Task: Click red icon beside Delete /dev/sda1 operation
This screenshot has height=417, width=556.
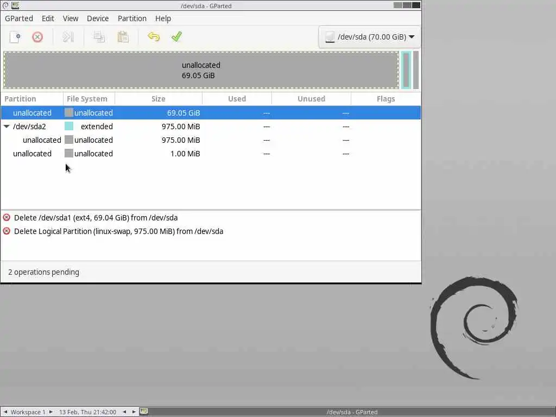Action: click(7, 217)
